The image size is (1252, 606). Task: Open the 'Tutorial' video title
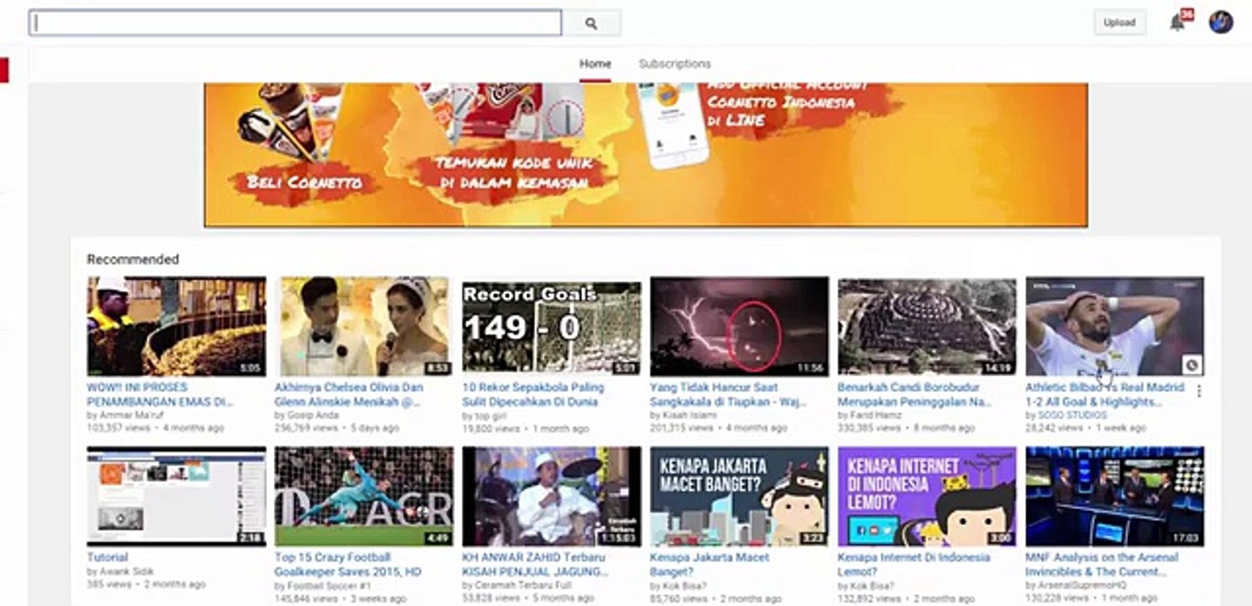coord(108,557)
